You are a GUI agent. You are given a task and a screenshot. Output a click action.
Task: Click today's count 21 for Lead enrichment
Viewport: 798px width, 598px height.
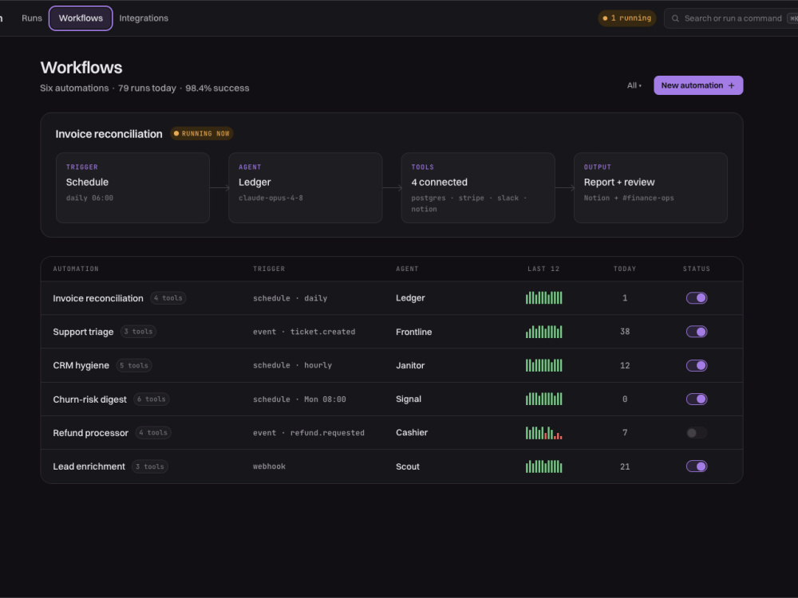(x=625, y=466)
